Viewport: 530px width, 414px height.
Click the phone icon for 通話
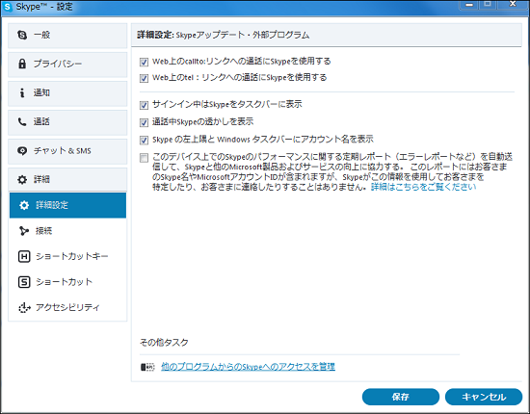point(22,121)
